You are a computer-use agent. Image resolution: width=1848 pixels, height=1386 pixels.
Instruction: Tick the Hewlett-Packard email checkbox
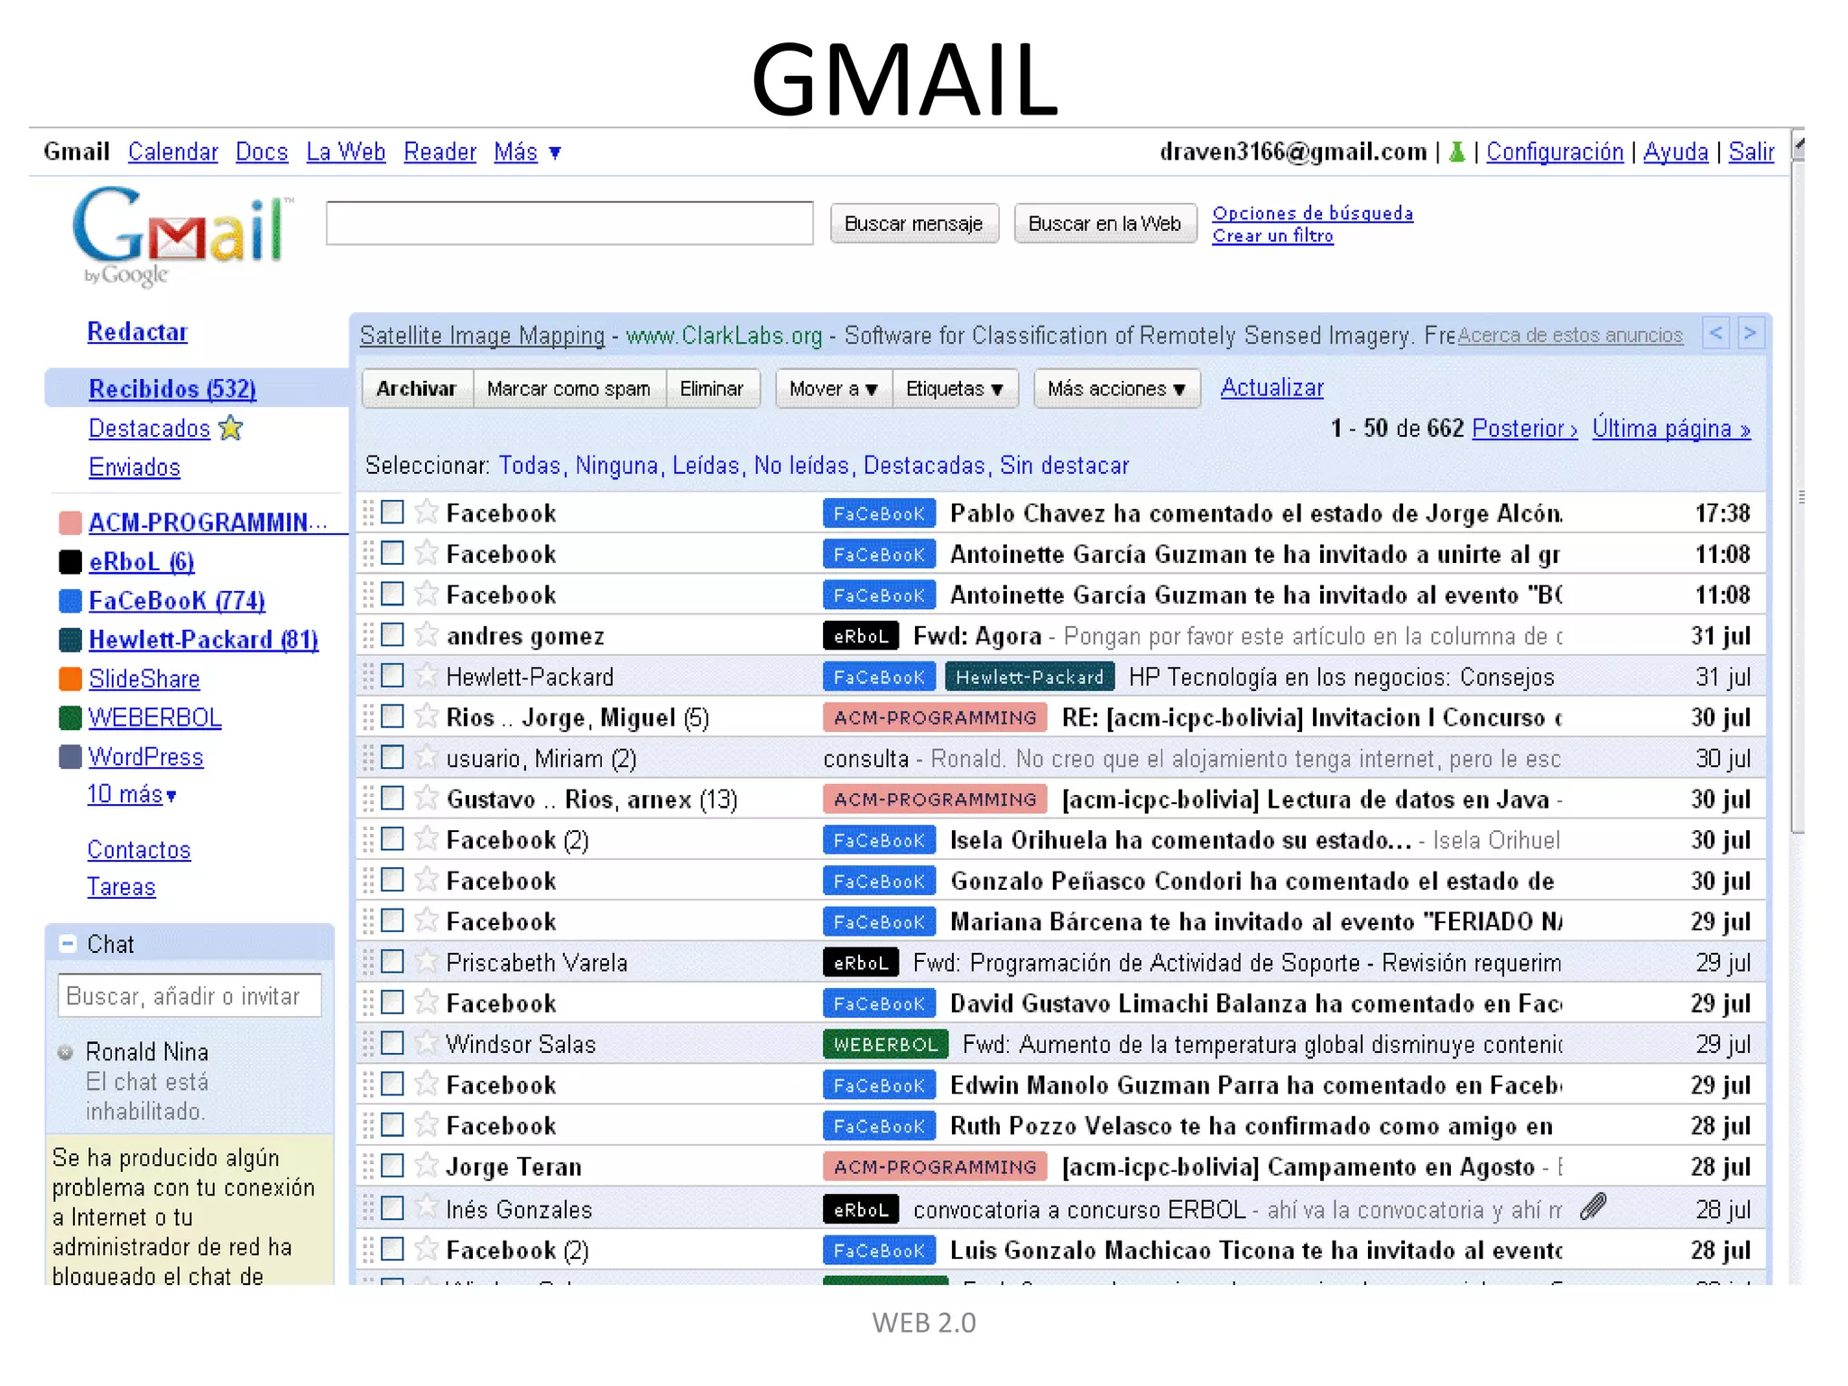[393, 676]
